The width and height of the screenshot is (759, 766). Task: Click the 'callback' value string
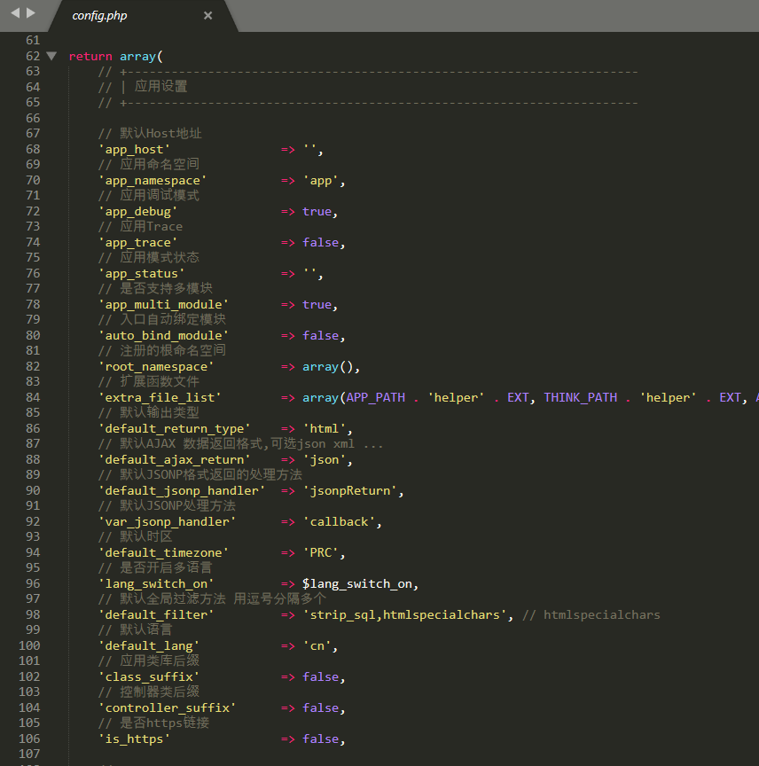coord(340,521)
